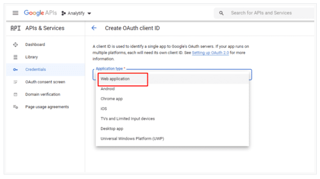Click the OAuth consent screen icon
Viewport: 320px width, 179px height.
16,82
